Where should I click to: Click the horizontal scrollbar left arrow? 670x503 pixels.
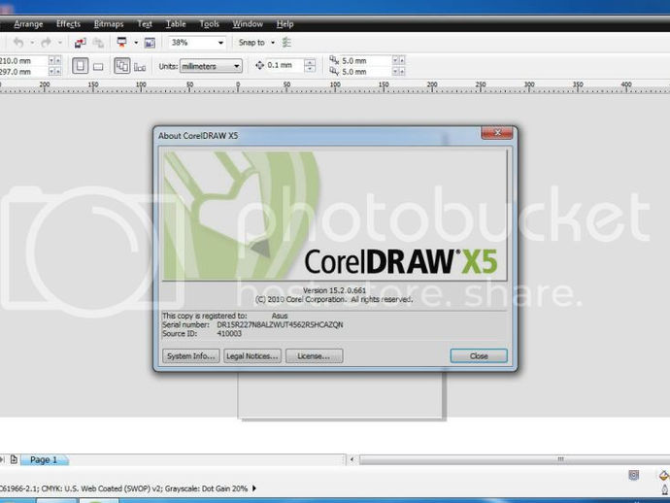click(x=352, y=459)
